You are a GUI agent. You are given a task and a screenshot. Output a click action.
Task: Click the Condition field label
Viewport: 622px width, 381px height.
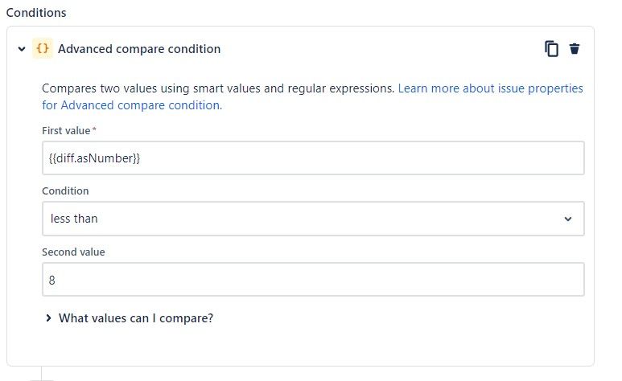coord(65,191)
